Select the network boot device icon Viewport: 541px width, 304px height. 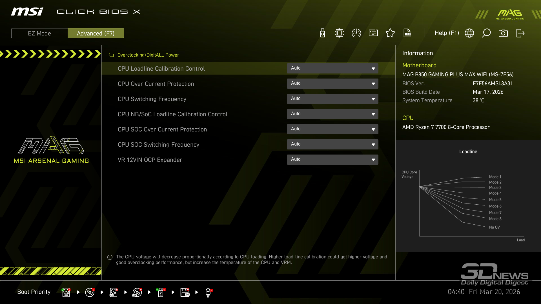point(208,292)
